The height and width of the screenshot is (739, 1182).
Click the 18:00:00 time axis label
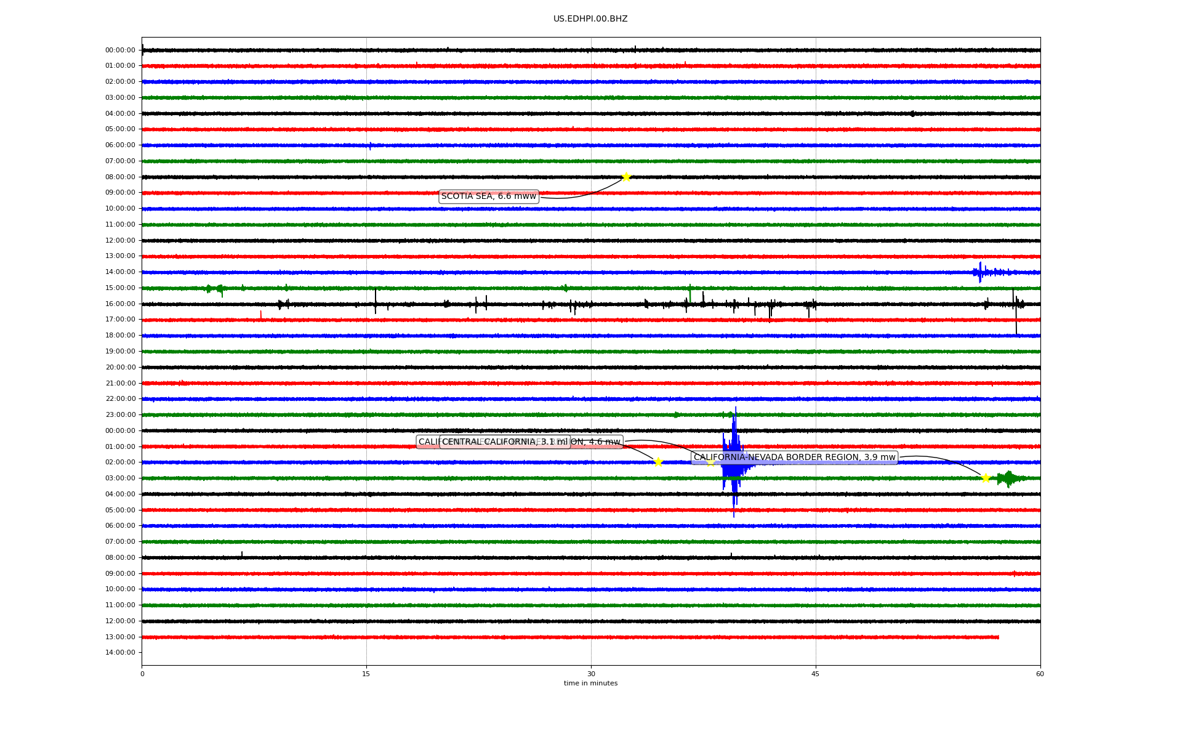pos(120,336)
